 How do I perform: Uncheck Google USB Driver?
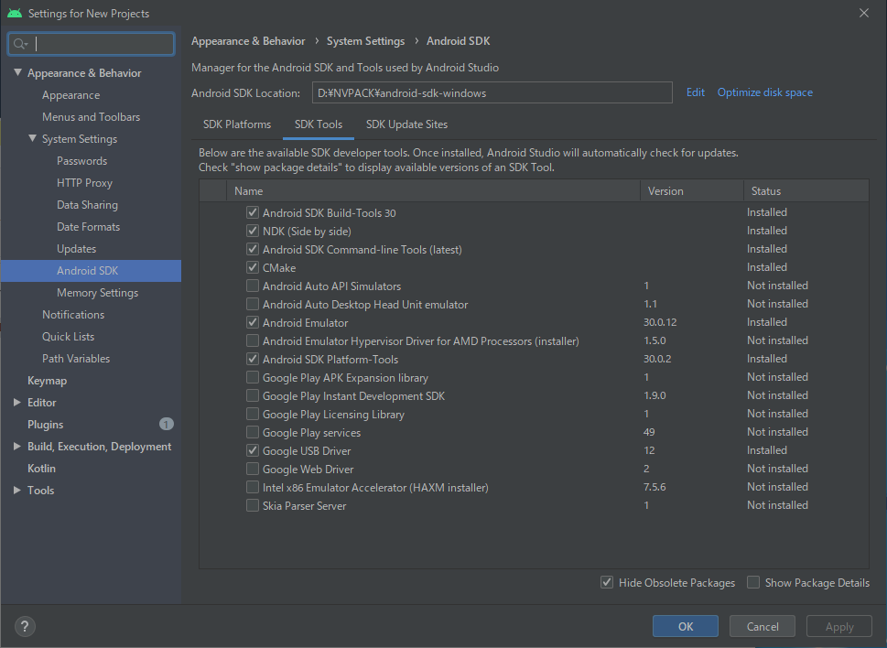(x=253, y=450)
